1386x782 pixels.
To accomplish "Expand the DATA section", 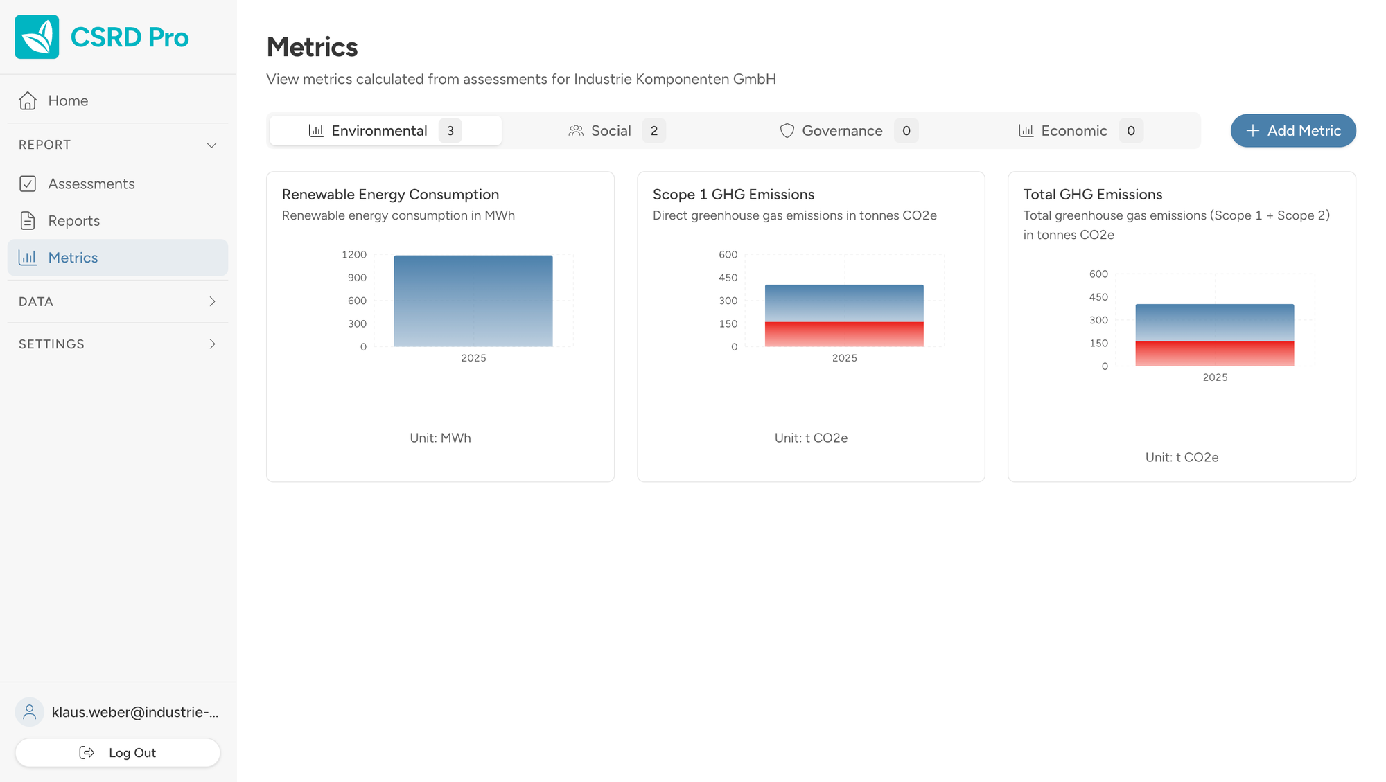I will coord(212,302).
